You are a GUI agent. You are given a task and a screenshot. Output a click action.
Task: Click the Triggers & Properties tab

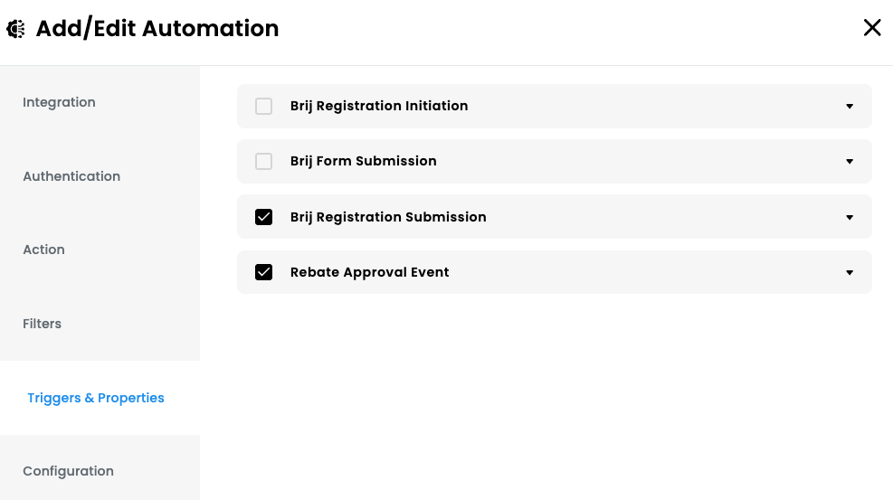pyautogui.click(x=96, y=398)
